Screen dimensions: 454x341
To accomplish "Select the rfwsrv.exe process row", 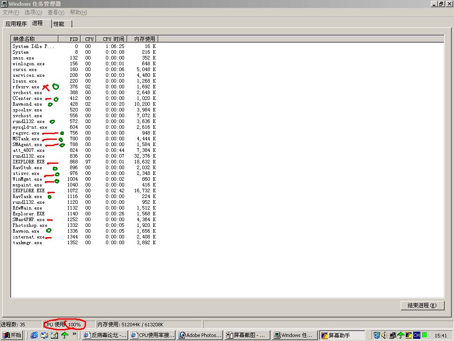I will pyautogui.click(x=84, y=87).
